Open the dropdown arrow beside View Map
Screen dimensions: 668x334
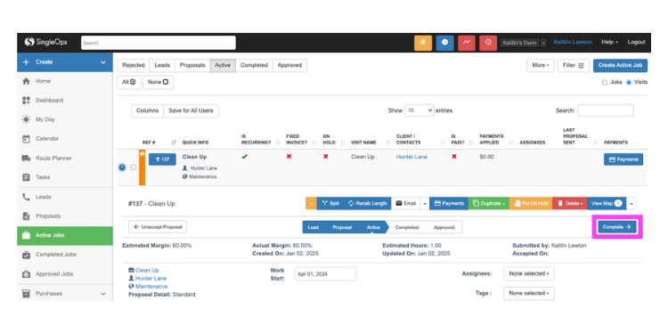631,204
